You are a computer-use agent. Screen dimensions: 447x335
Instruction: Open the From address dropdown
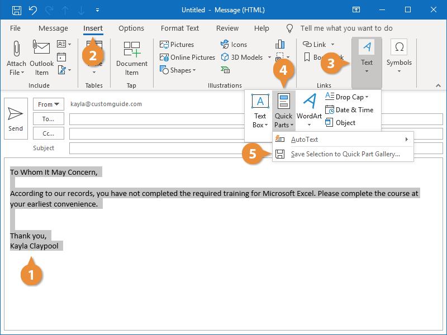point(49,104)
